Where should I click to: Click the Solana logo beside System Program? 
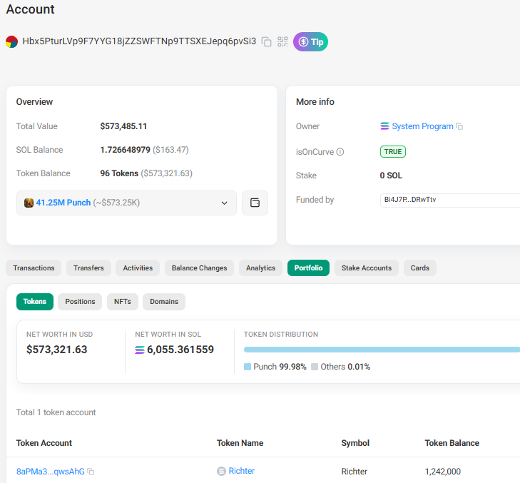tap(384, 126)
